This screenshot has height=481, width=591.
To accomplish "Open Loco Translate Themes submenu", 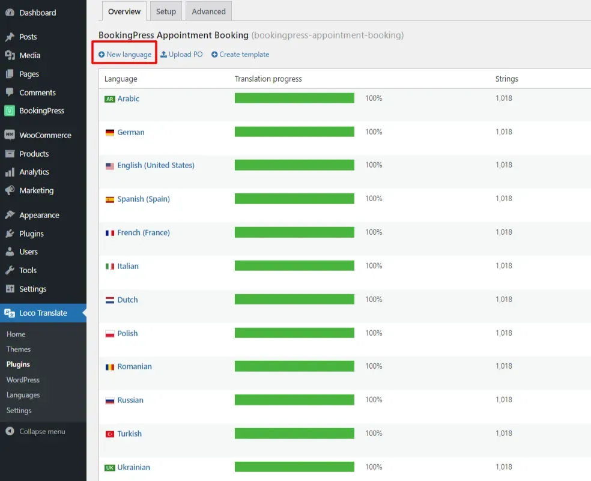I will point(19,349).
